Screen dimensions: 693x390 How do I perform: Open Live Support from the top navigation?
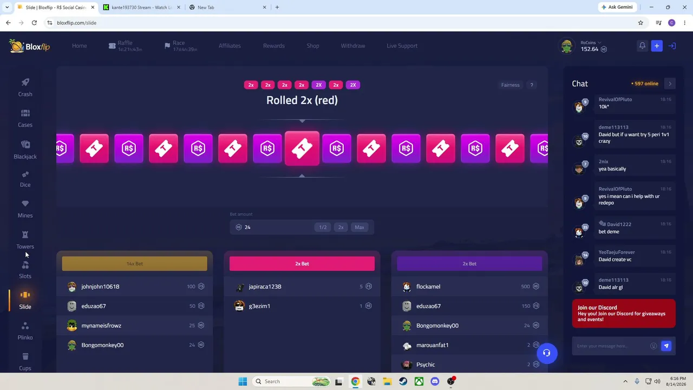[x=402, y=46]
